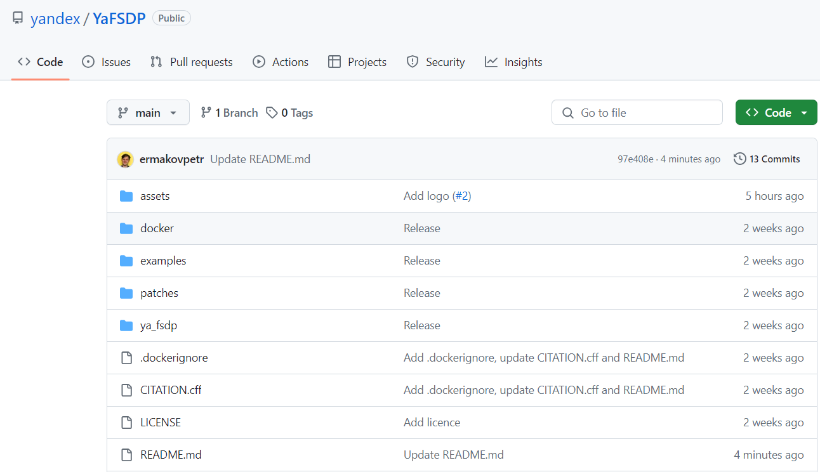Click the search magnifier in Go to file
Viewport: 820px width, 472px height.
click(567, 112)
